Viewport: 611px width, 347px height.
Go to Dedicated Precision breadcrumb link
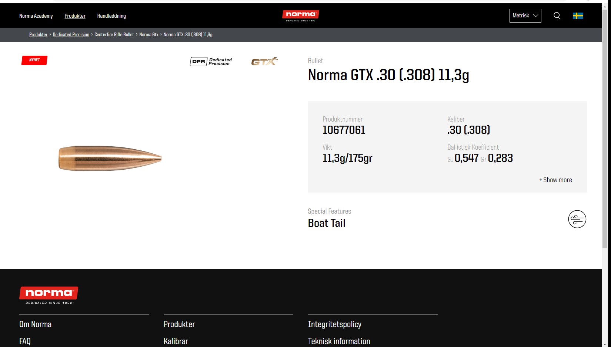click(71, 35)
